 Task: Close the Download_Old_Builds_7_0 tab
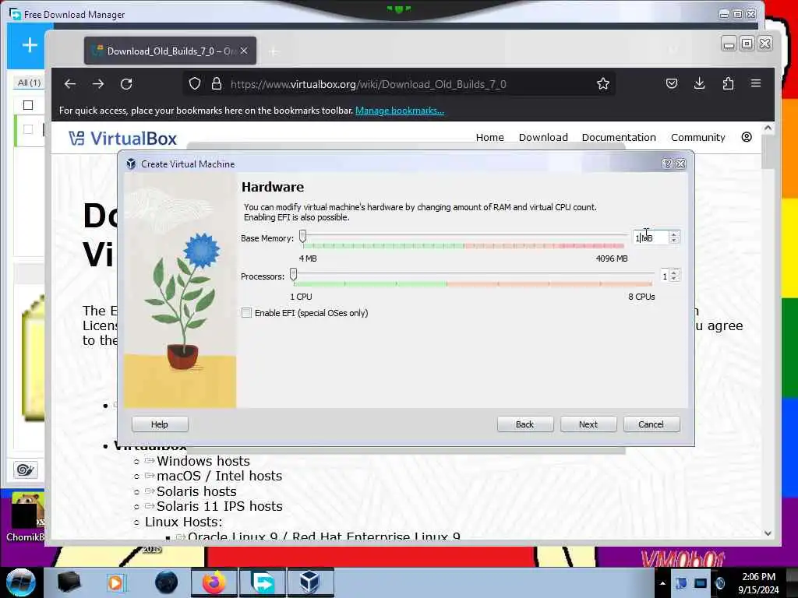[244, 51]
